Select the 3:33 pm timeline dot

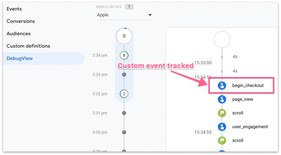tap(124, 75)
